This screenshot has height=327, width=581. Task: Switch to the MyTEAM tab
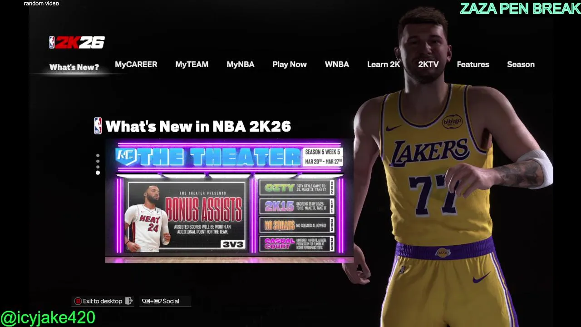[x=192, y=64]
